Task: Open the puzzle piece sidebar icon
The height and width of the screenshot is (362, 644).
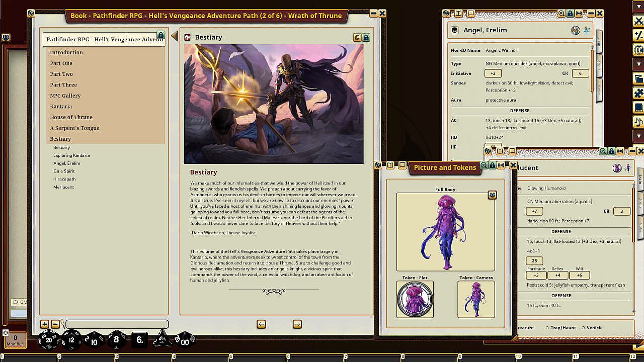Action: (x=638, y=93)
